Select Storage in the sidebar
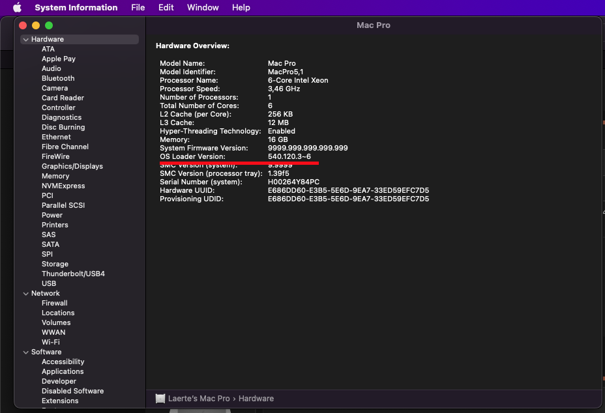This screenshot has height=413, width=605. [x=55, y=264]
